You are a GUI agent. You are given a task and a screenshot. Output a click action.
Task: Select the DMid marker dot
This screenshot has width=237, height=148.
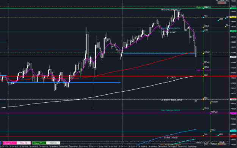[203, 68]
